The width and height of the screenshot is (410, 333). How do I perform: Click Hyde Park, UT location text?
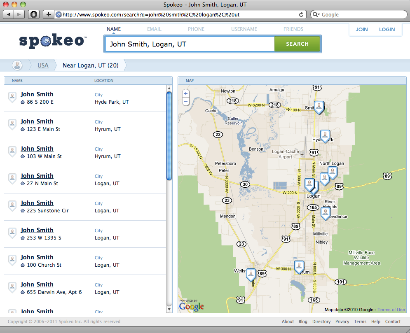[x=112, y=102]
